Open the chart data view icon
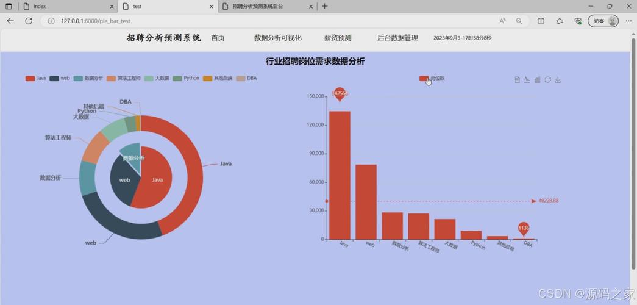Screen dimensions: 637x305 517,80
